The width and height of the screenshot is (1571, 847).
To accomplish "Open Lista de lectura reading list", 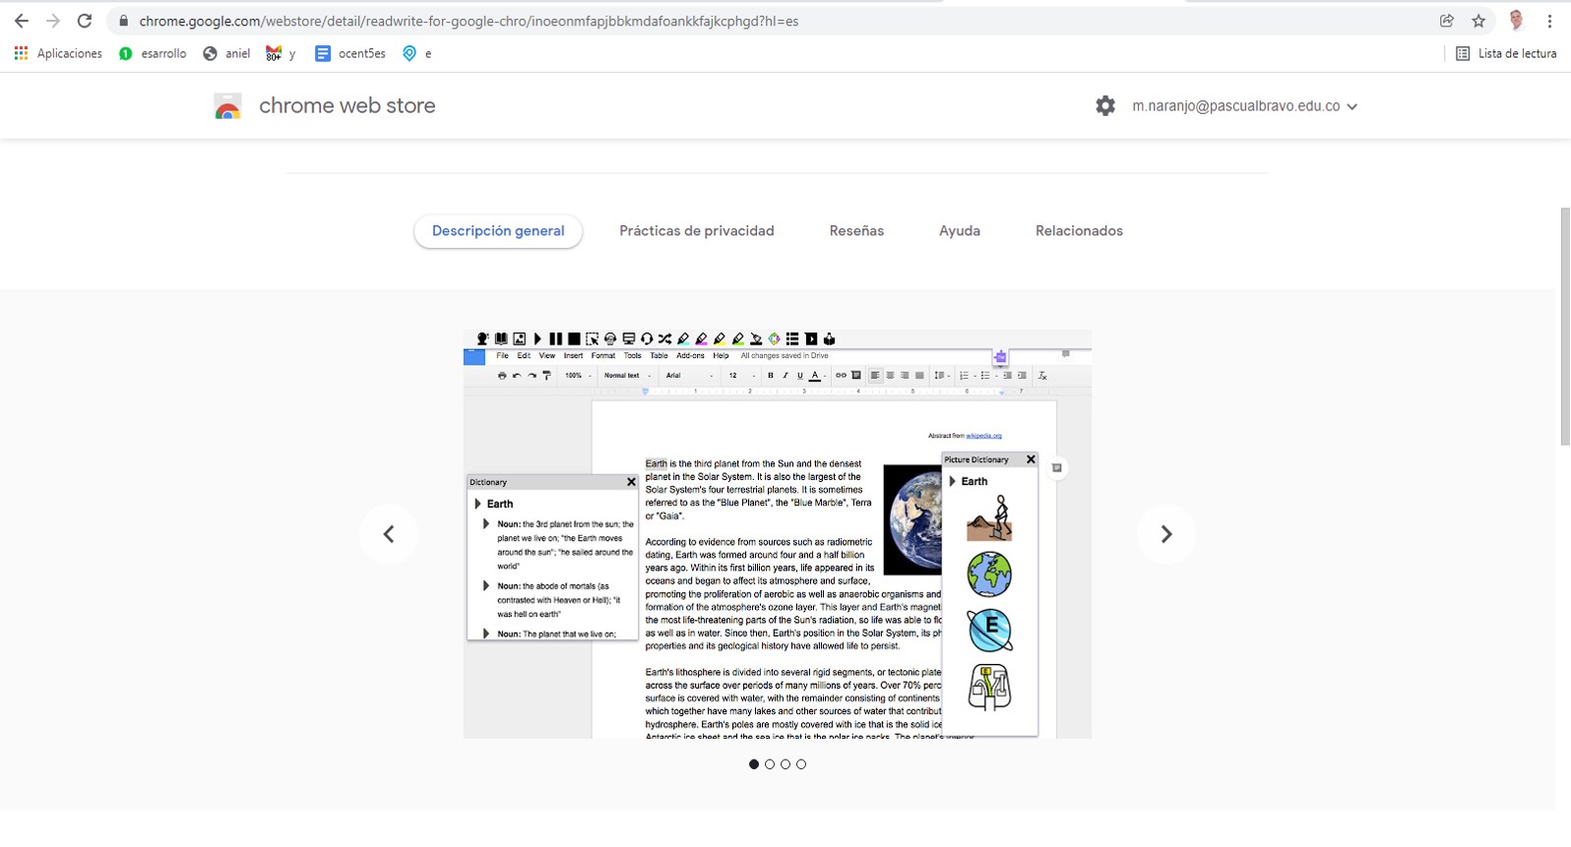I will tap(1506, 53).
